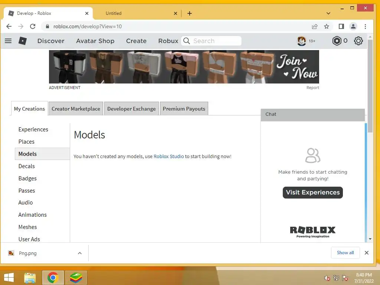This screenshot has height=285, width=380.
Task: Reload the page
Action: 33,26
